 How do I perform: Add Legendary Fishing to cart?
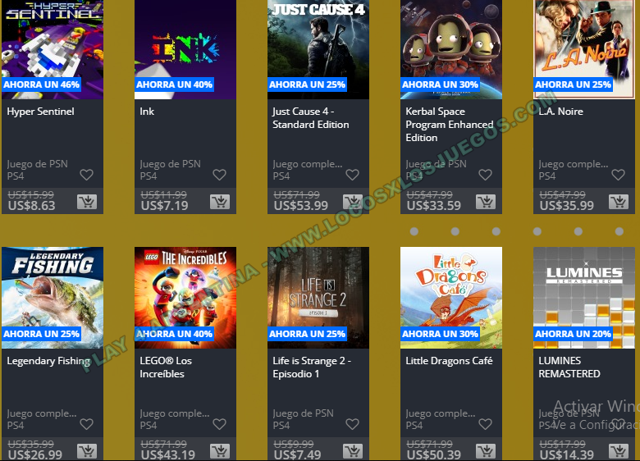point(87,451)
